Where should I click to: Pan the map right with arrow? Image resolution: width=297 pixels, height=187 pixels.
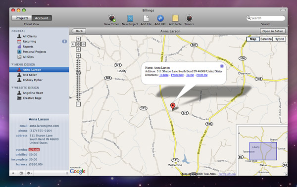pyautogui.click(x=84, y=44)
